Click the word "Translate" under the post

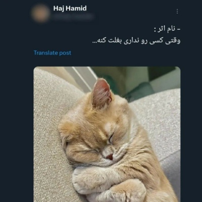point(43,53)
